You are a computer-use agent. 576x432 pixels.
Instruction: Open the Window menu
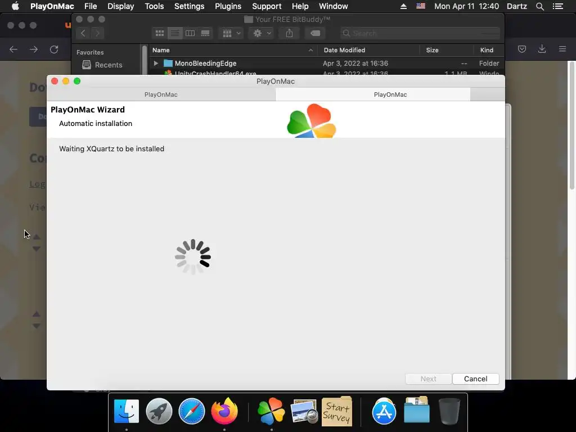tap(333, 6)
